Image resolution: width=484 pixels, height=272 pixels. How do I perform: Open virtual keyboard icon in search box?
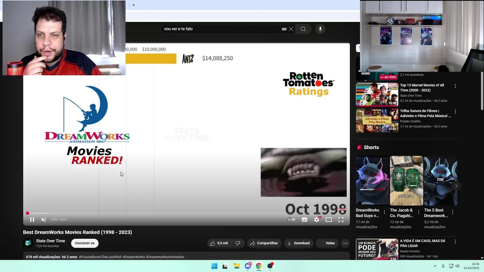tap(284, 29)
